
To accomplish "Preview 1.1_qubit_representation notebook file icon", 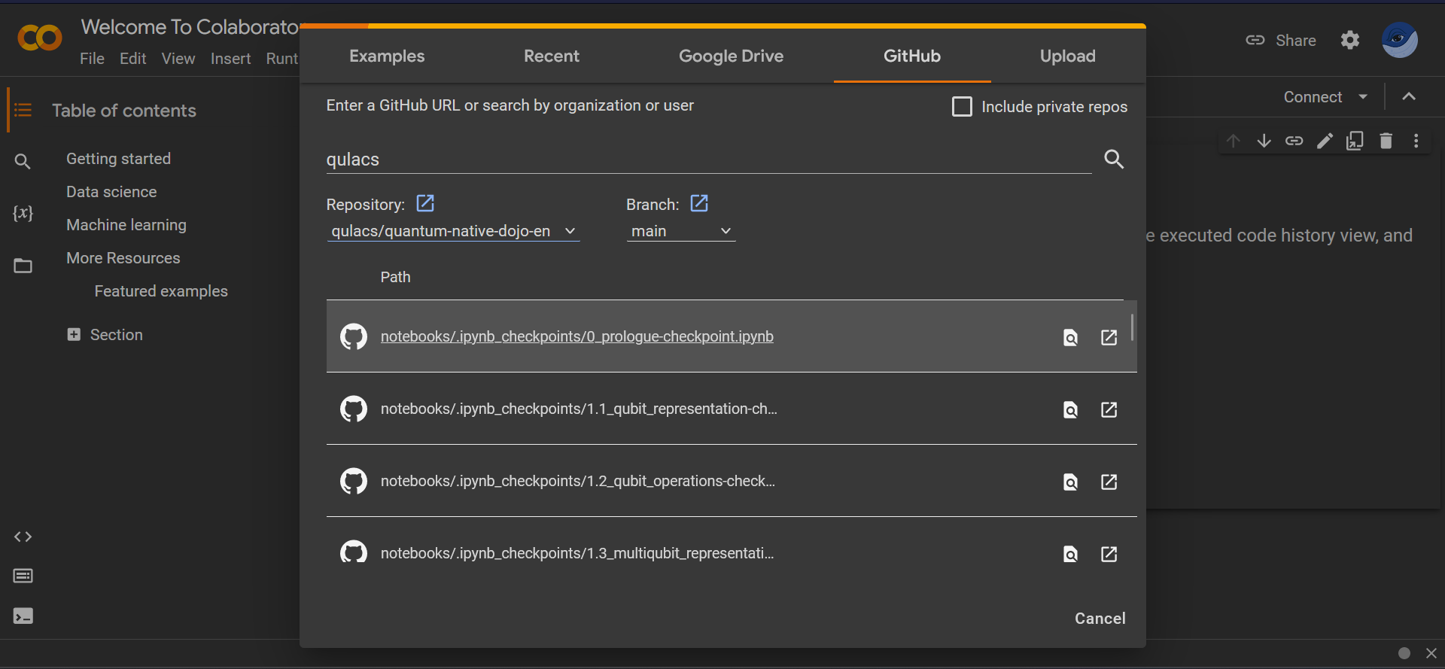I will pos(1070,409).
